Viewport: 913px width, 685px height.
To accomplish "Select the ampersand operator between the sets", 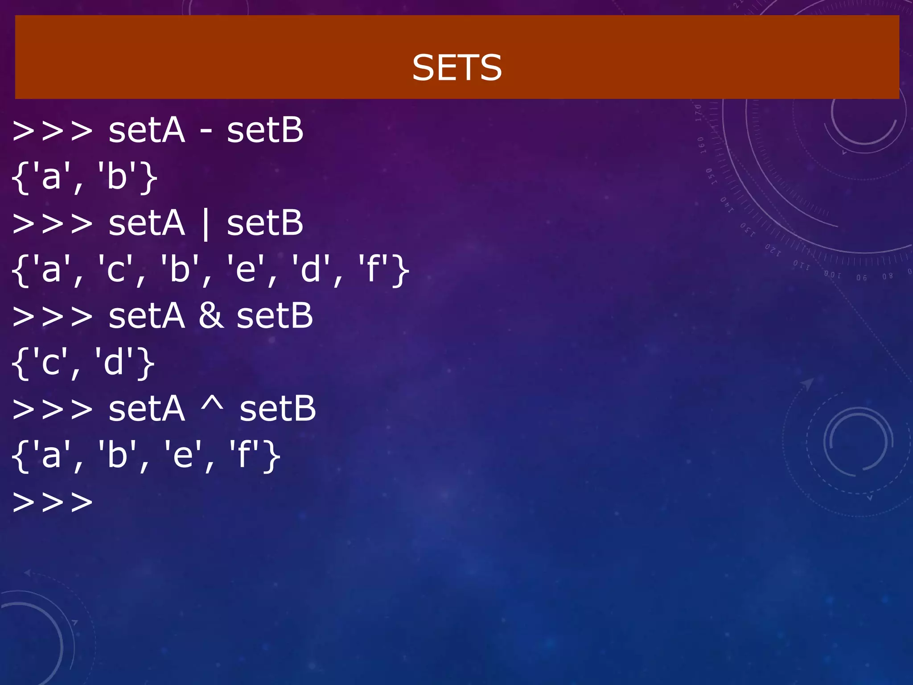I will tap(211, 316).
